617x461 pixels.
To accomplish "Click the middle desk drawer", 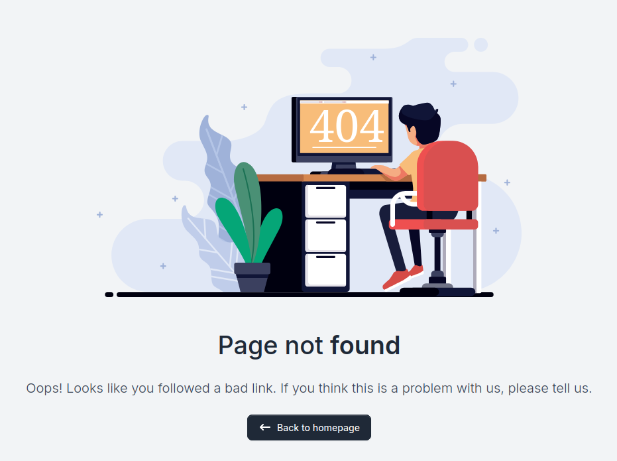I will coord(326,235).
